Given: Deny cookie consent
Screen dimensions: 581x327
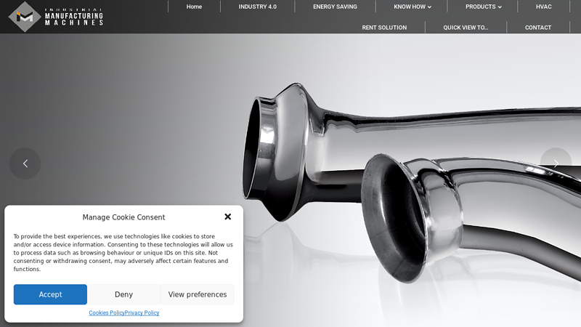Looking at the screenshot, I should click(123, 294).
